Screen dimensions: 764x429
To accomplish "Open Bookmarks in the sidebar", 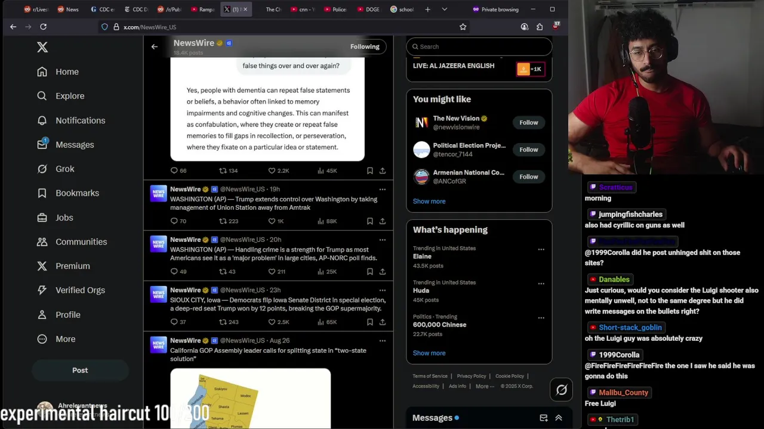I will click(x=67, y=193).
